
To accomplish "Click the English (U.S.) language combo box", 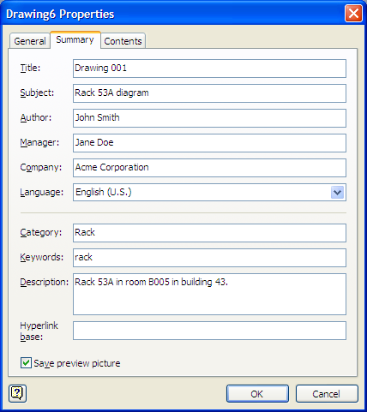I will 209,193.
